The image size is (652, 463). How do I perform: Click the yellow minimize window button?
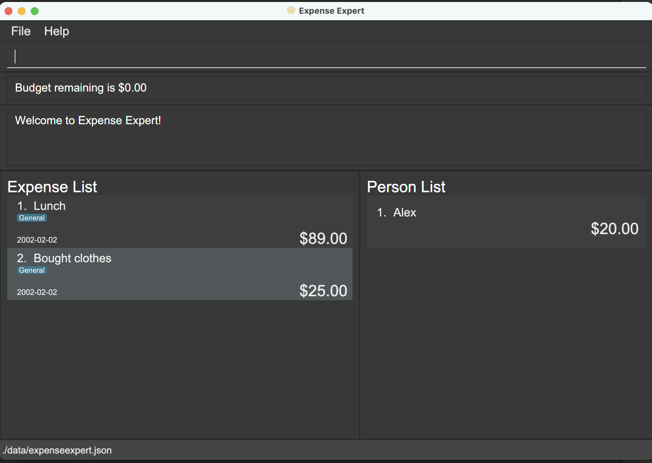(22, 11)
